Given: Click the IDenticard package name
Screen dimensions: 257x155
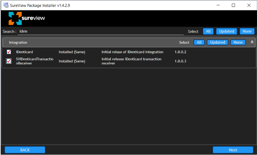Looking at the screenshot, I should pos(24,52).
